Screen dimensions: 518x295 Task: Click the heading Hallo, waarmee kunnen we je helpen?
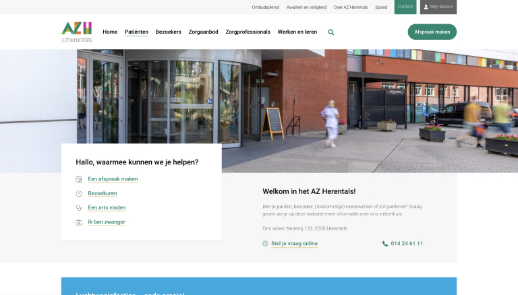click(137, 162)
